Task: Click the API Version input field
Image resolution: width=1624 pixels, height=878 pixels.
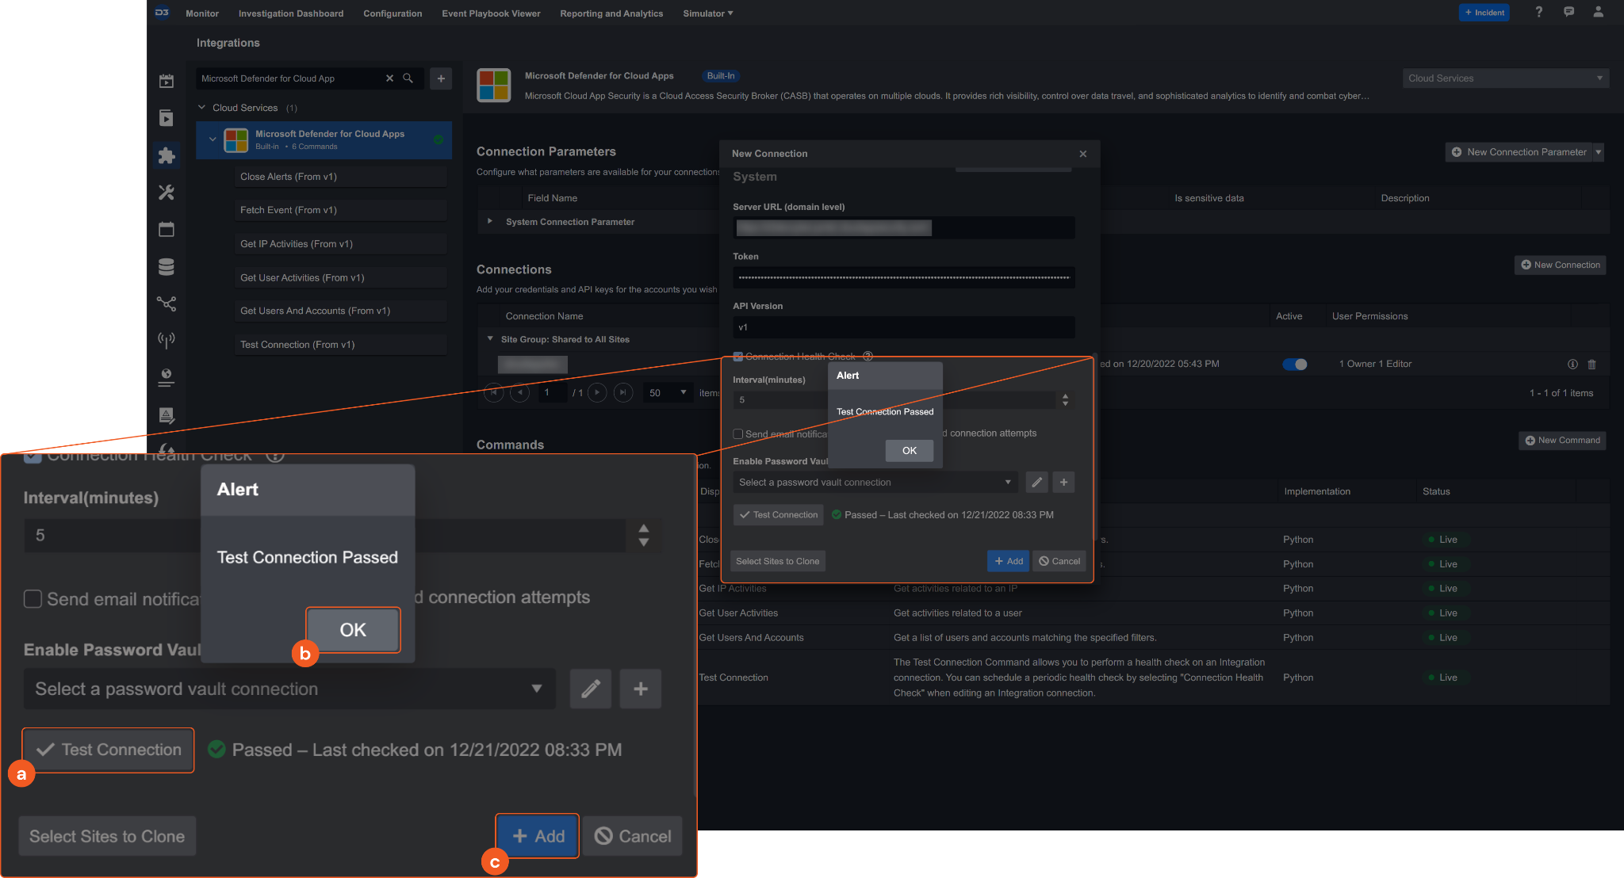Action: [903, 327]
